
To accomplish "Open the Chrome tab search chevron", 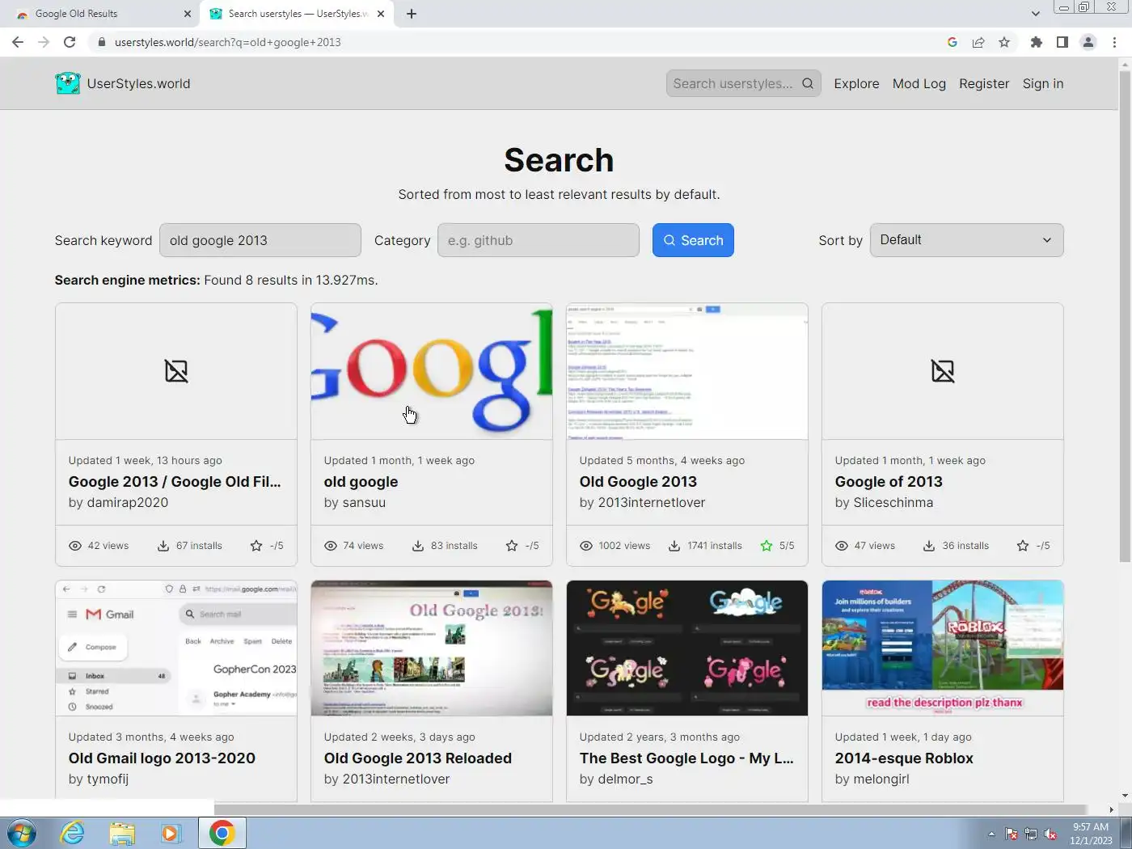I will click(x=1036, y=14).
